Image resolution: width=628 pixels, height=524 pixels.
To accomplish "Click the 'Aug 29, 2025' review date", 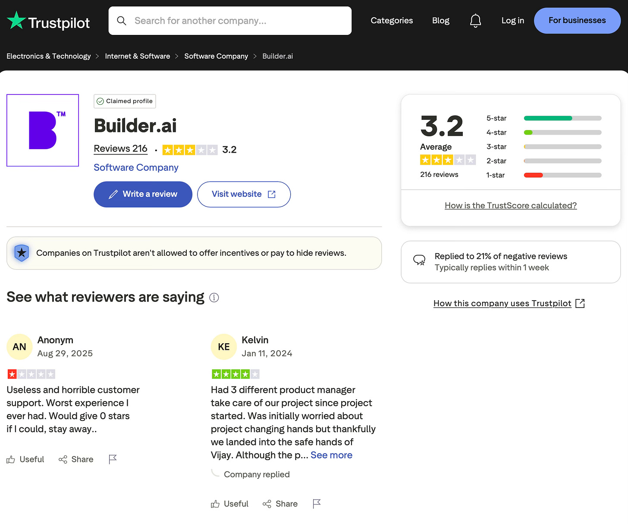I will point(65,354).
